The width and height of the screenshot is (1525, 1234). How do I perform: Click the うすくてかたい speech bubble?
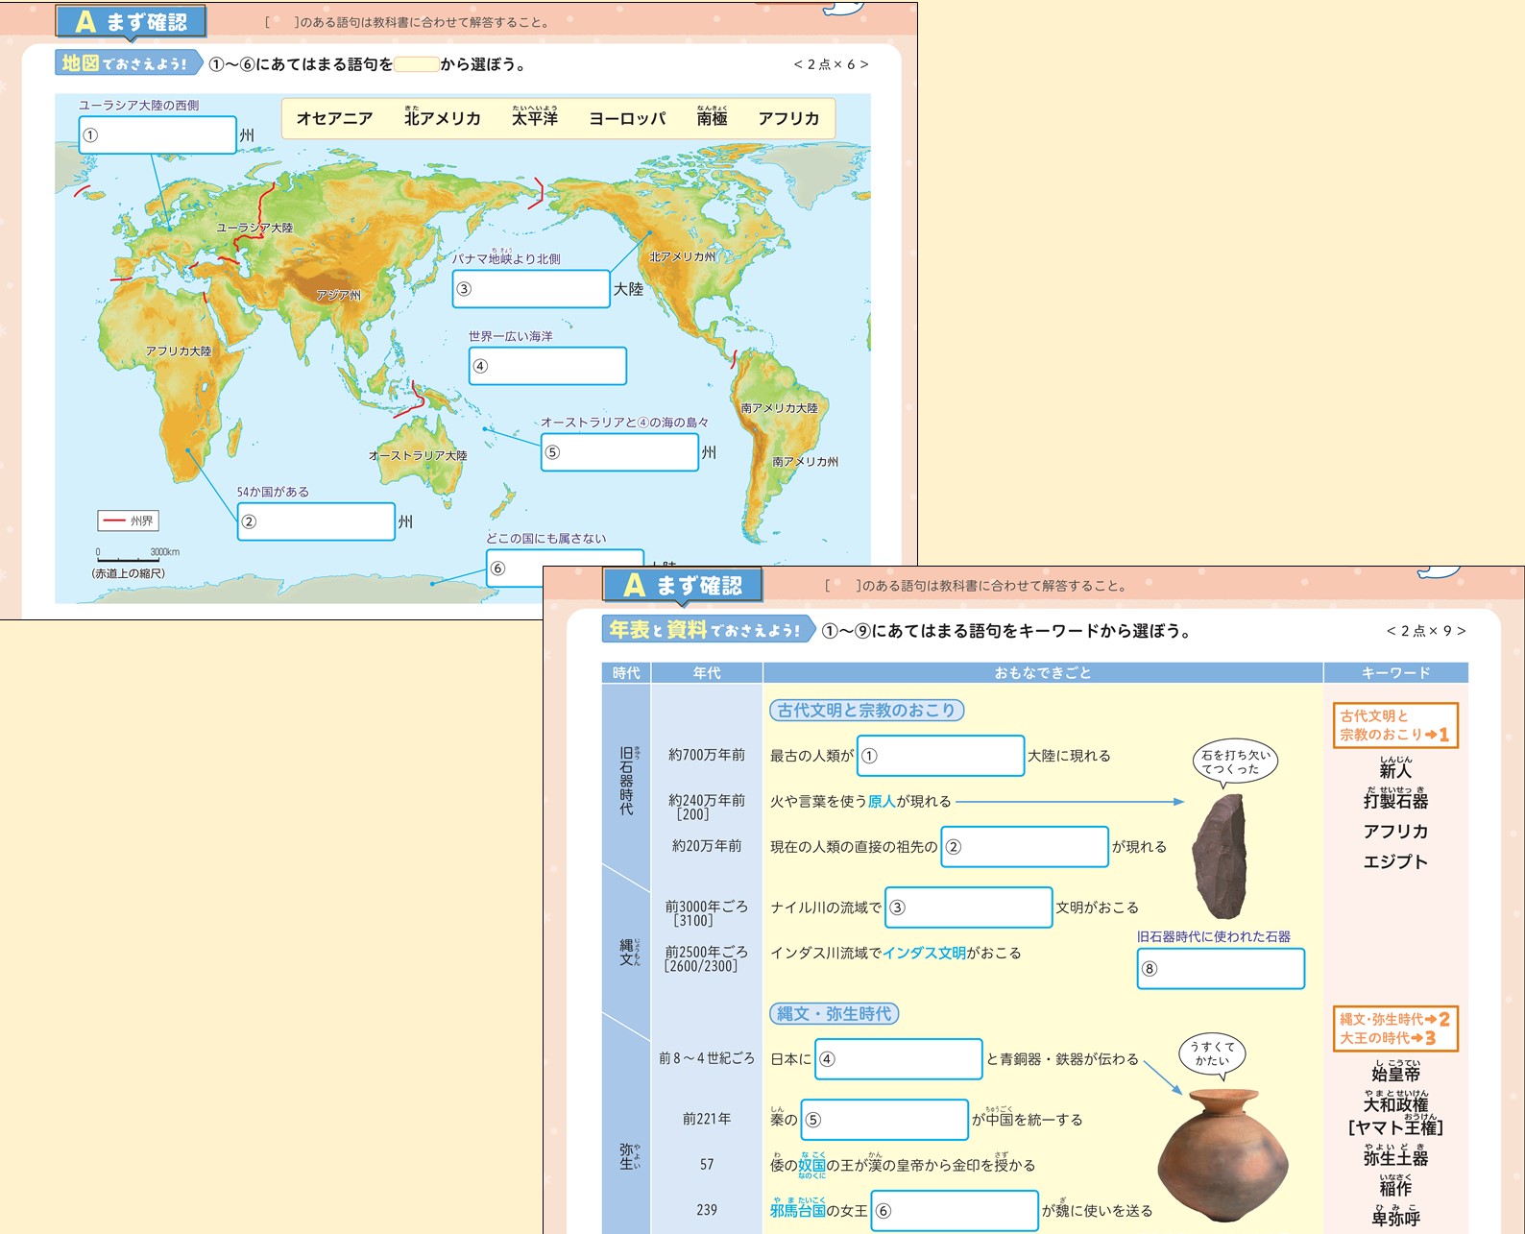(x=1212, y=1053)
